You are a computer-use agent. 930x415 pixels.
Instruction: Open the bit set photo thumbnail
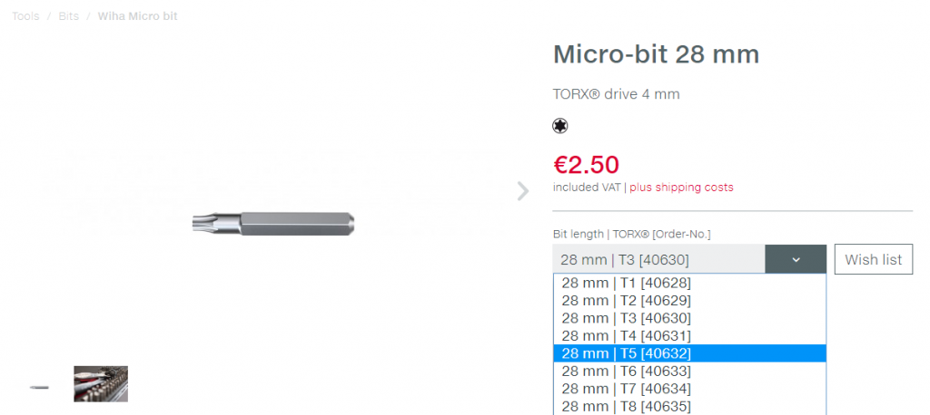tap(101, 383)
